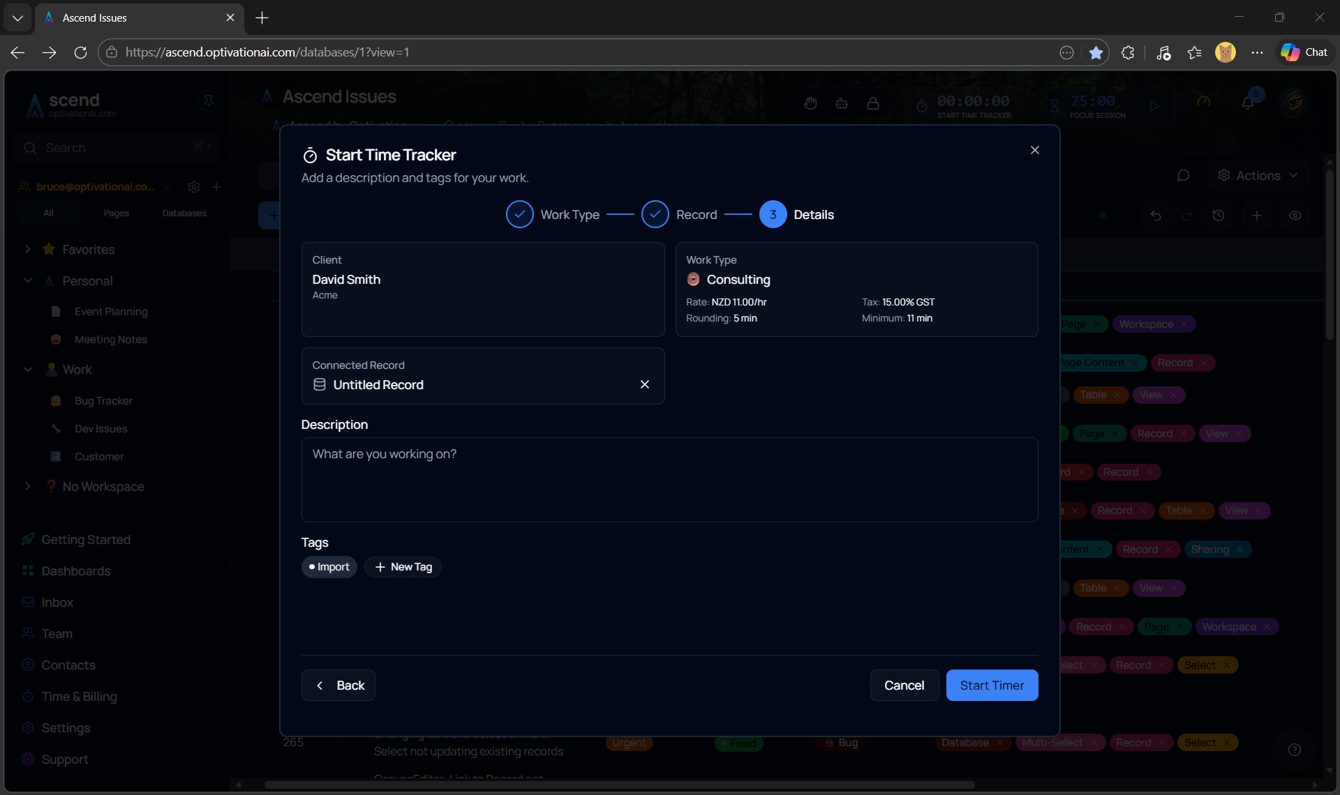Viewport: 1340px width, 795px height.
Task: Click the Description text field
Action: point(669,480)
